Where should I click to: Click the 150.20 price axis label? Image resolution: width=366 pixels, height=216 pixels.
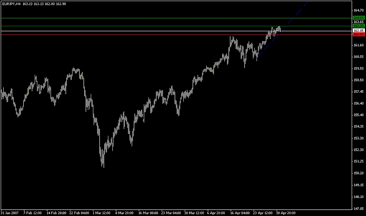click(x=359, y=173)
